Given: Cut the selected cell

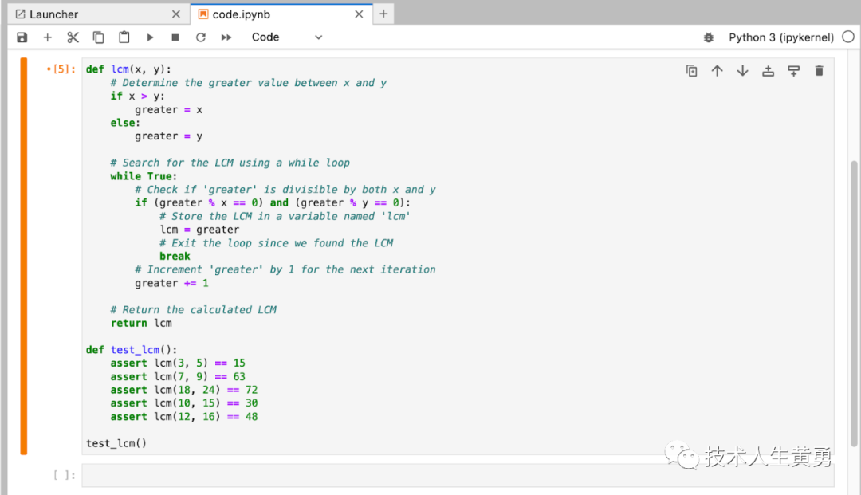Looking at the screenshot, I should (x=72, y=37).
